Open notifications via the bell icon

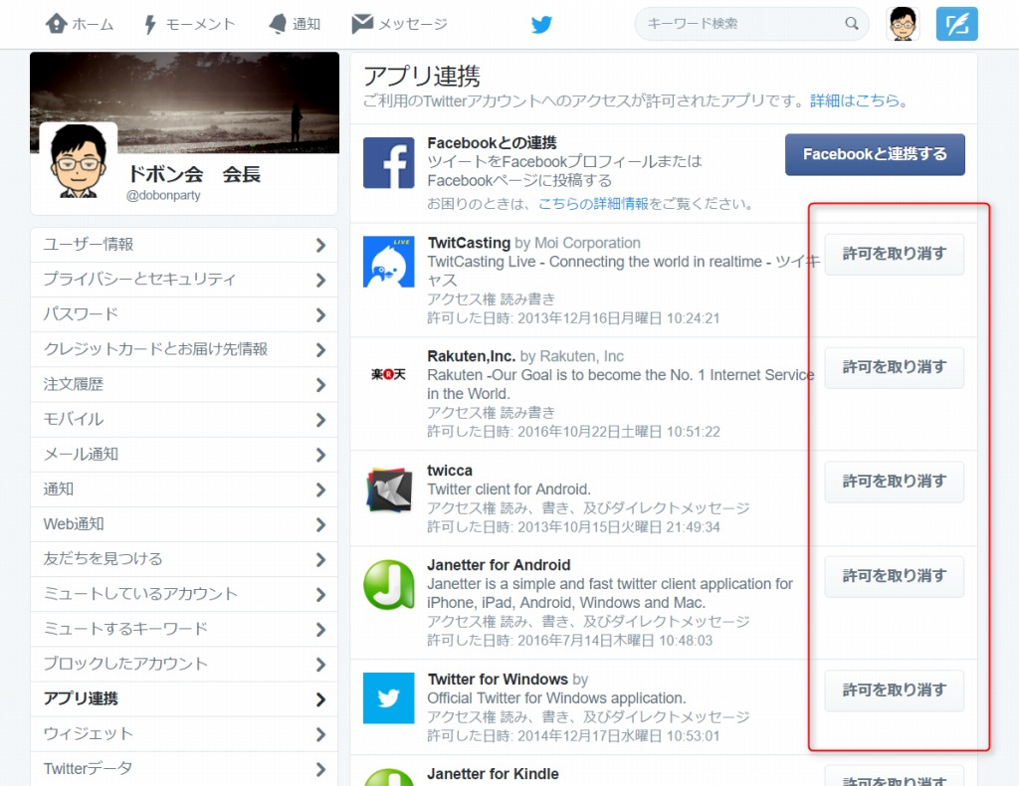pos(278,24)
